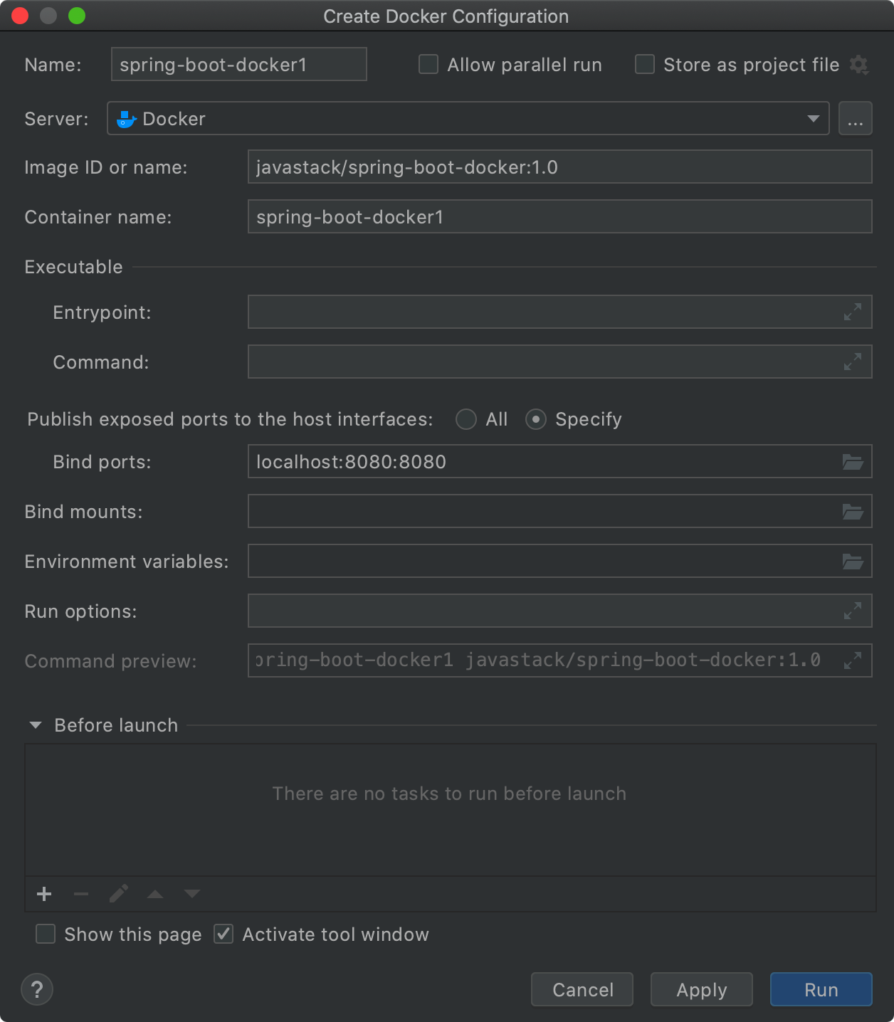Click the Docker whale icon in Server field
This screenshot has width=894, height=1022.
tap(126, 119)
